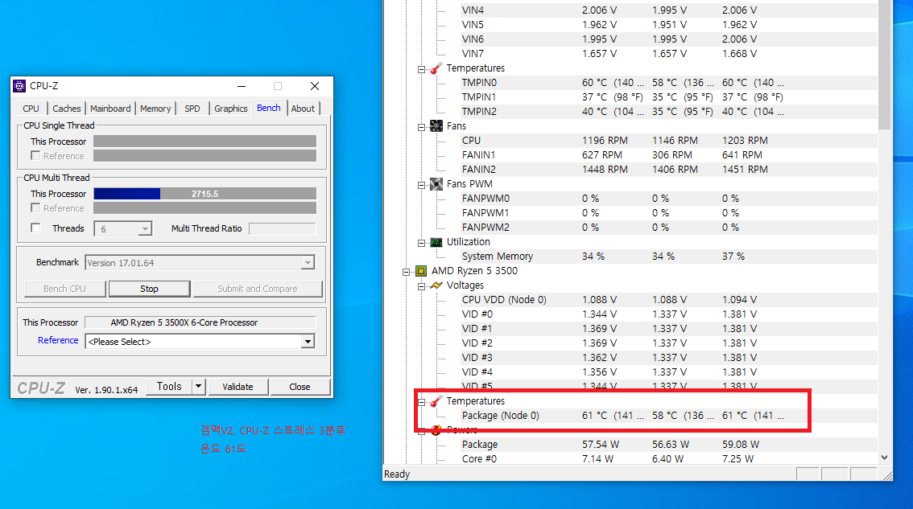
Task: Click the CPU-Z app icon in title bar
Action: [x=19, y=86]
